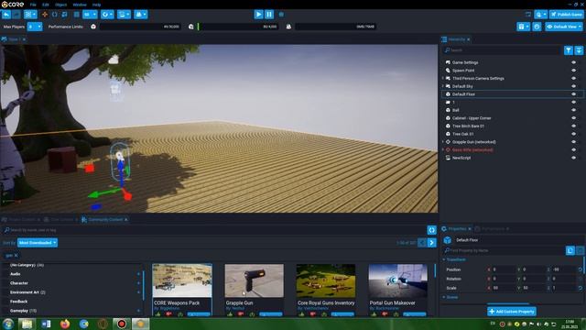Click the Stop preview square icon
586x330 pixels.
coord(281,15)
